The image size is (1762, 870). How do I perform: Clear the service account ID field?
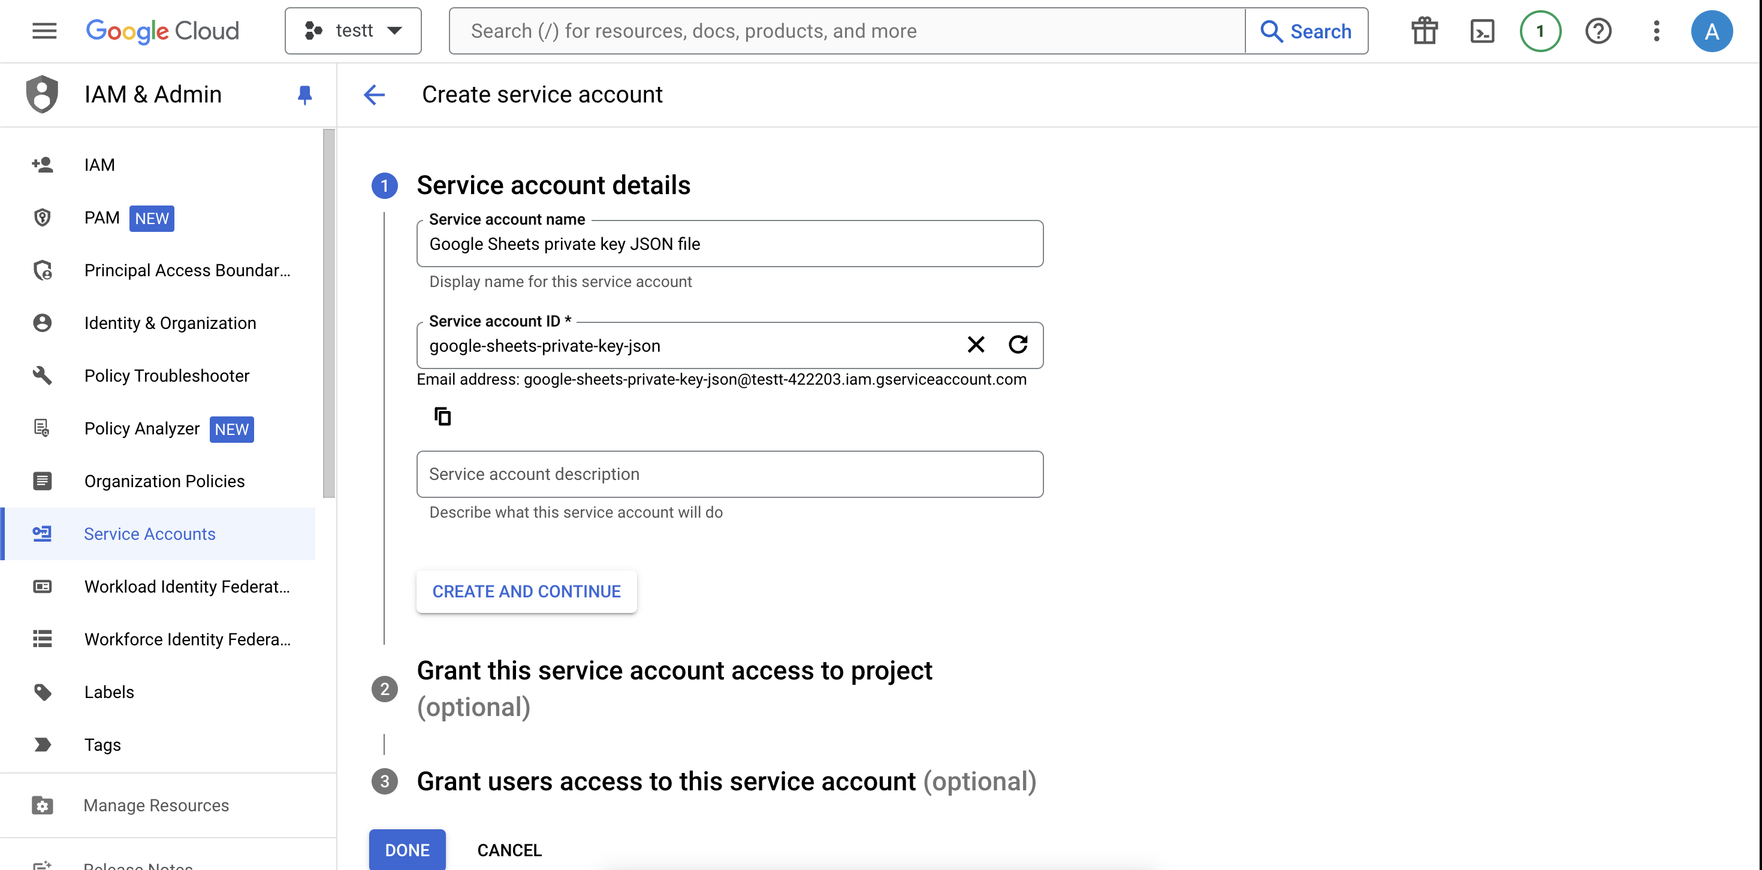click(976, 345)
